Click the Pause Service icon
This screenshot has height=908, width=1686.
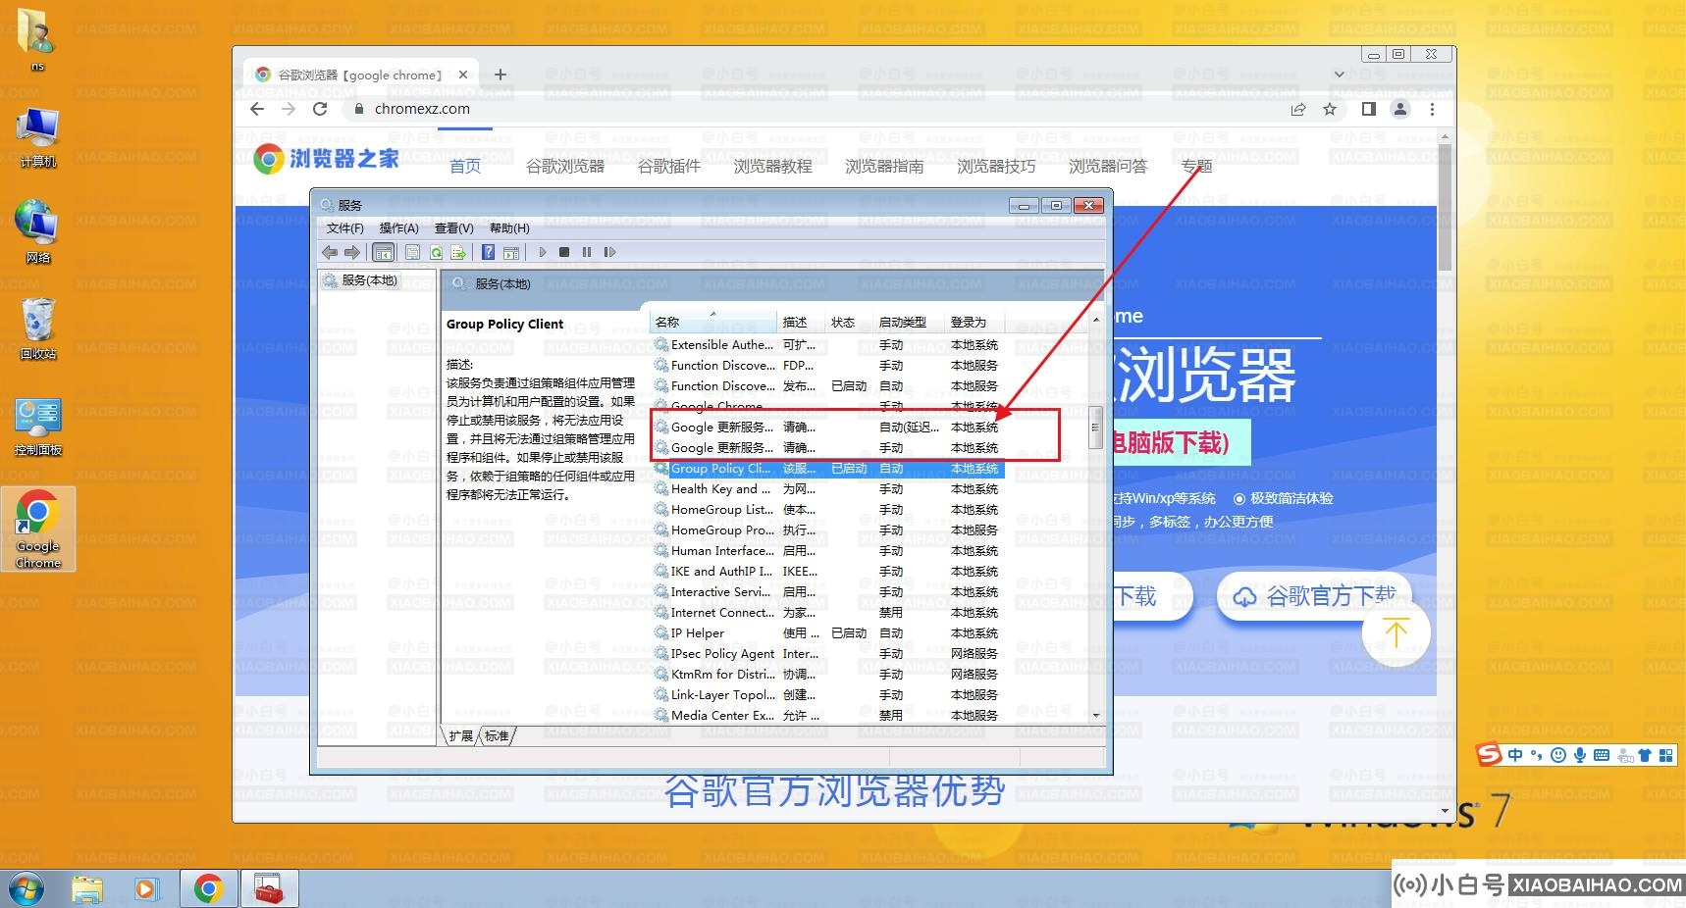(587, 252)
